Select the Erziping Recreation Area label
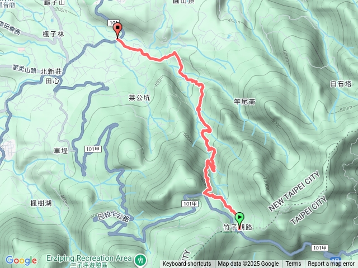This screenshot has height=268, width=358. tap(89, 259)
